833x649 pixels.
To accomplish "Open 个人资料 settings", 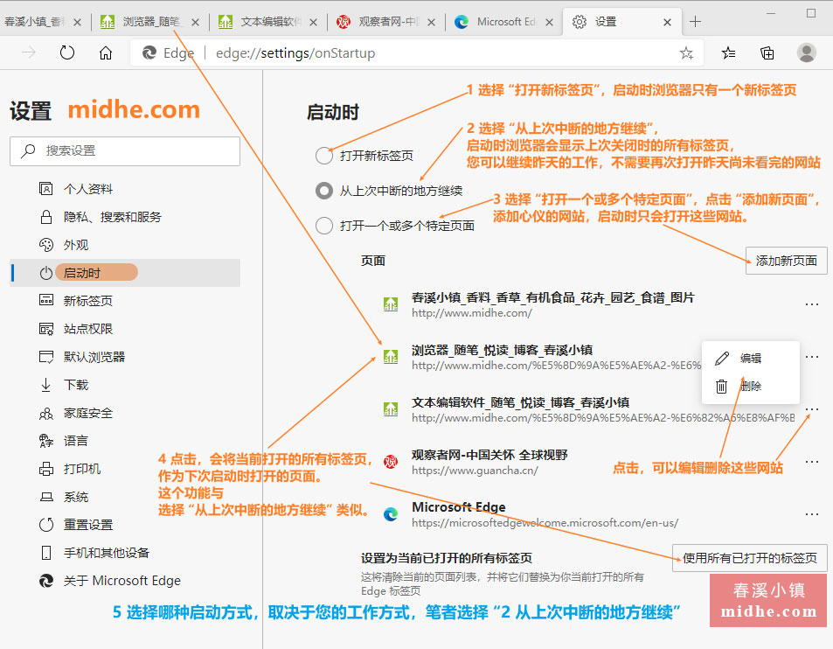I will [x=125, y=189].
